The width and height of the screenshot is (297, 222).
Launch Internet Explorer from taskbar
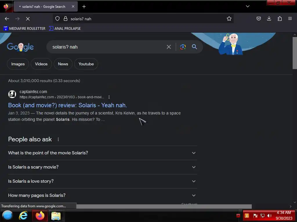[x=23, y=216]
